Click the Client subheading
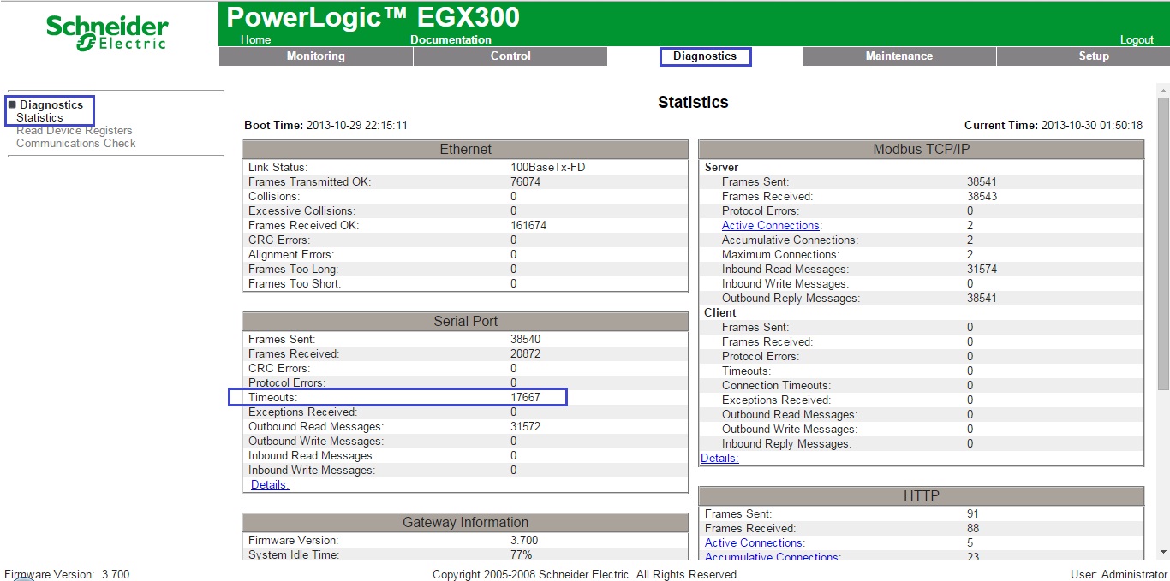 pyautogui.click(x=720, y=313)
